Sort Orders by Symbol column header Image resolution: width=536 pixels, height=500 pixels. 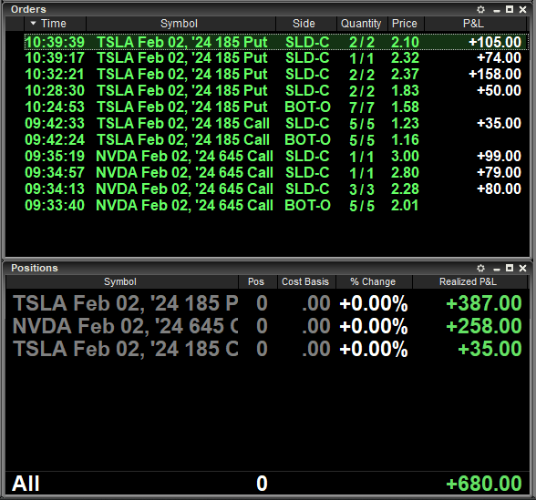click(180, 24)
